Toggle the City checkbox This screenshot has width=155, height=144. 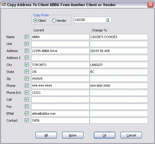coord(27,65)
